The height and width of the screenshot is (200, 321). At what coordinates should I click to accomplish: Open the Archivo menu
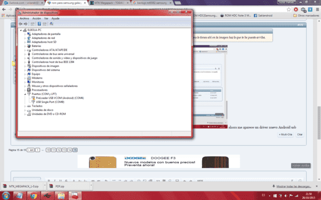24,18
